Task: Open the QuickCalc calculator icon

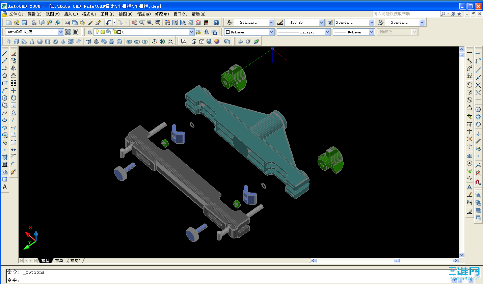Action: 206,23
